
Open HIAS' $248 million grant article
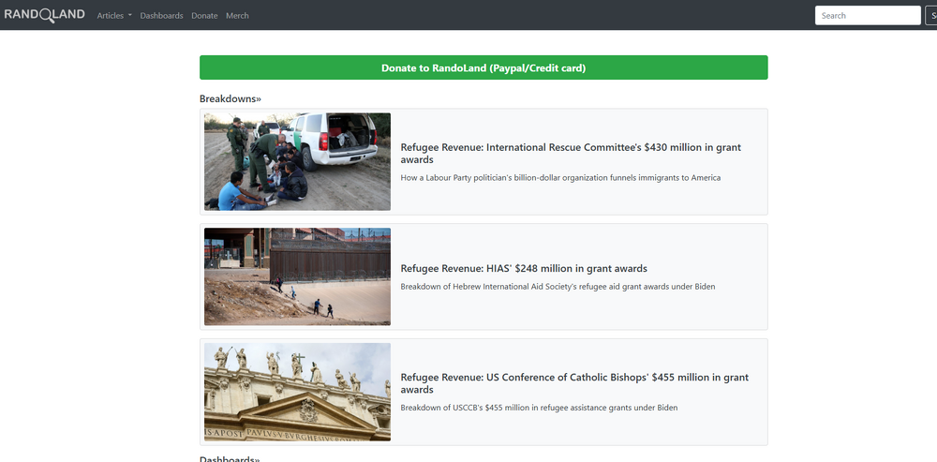click(x=524, y=269)
